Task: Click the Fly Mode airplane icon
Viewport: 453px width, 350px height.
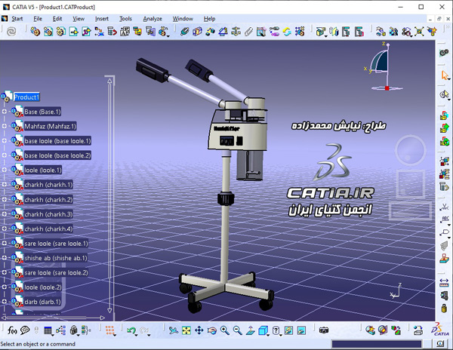Action: point(174,330)
